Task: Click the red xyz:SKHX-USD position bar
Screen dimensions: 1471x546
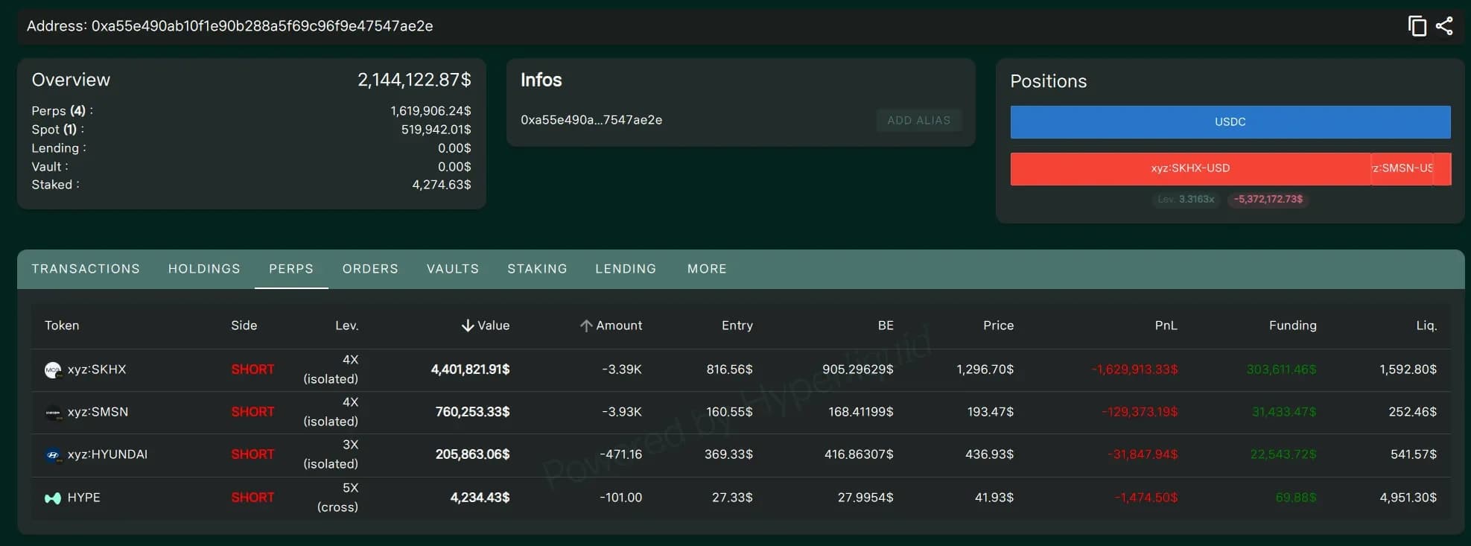Action: pos(1190,169)
